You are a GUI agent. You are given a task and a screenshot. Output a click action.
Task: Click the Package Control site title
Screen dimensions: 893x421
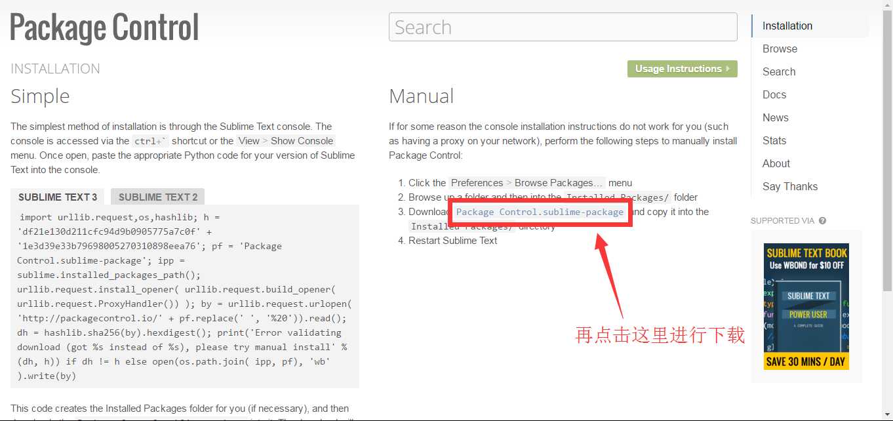(104, 28)
